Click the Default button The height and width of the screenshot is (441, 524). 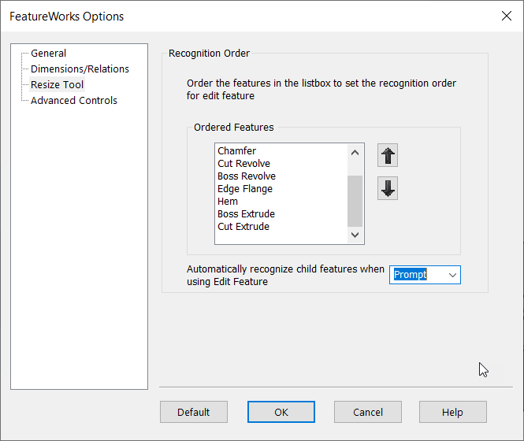click(194, 412)
